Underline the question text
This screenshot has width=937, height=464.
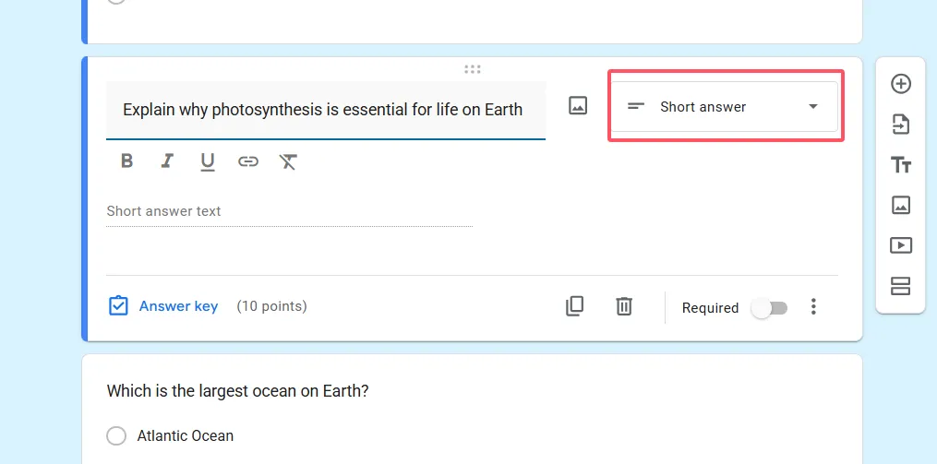[208, 162]
